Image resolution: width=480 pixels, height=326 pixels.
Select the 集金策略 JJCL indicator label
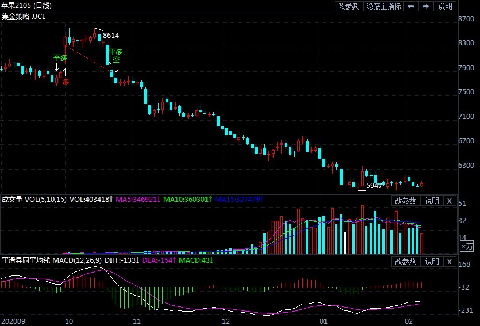pos(24,17)
